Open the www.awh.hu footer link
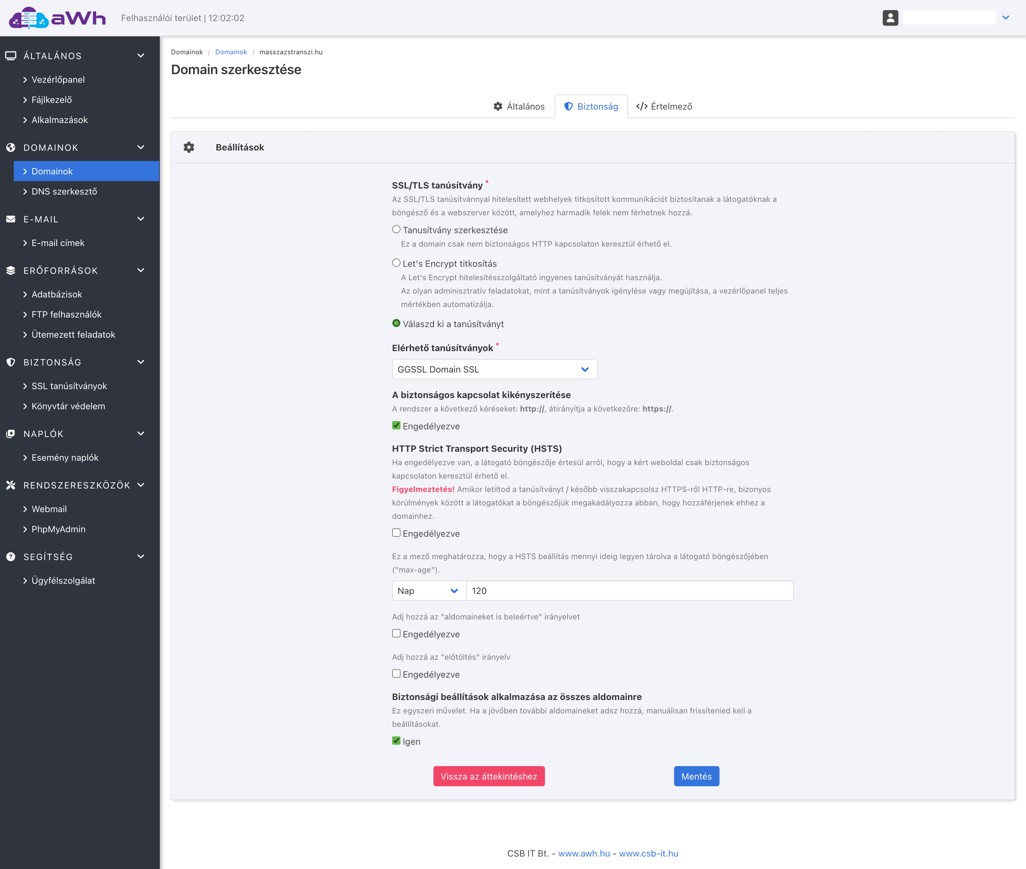This screenshot has width=1026, height=869. click(584, 854)
